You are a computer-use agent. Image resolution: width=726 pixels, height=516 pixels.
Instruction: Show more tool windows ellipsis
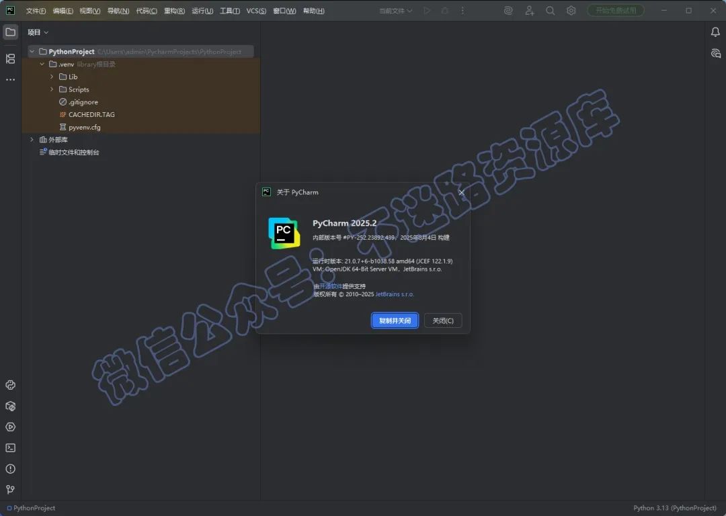10,79
